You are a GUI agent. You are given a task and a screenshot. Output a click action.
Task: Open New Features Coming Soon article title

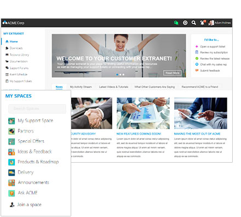tap(139, 134)
